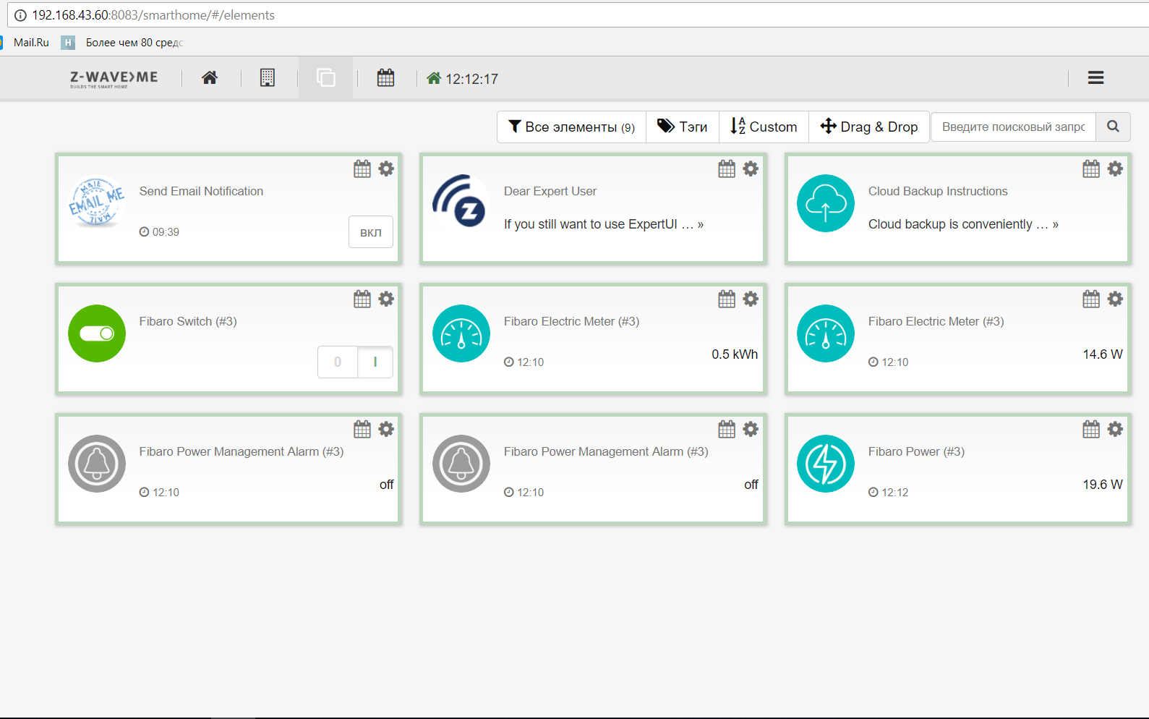Click the Fibaro Switch (#3) title
The image size is (1149, 719).
(188, 321)
